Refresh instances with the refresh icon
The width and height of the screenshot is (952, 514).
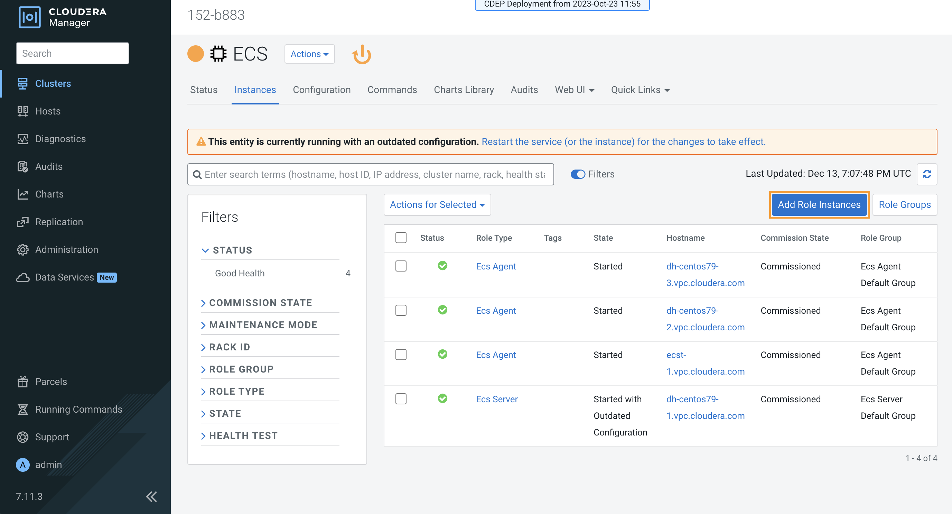(927, 174)
